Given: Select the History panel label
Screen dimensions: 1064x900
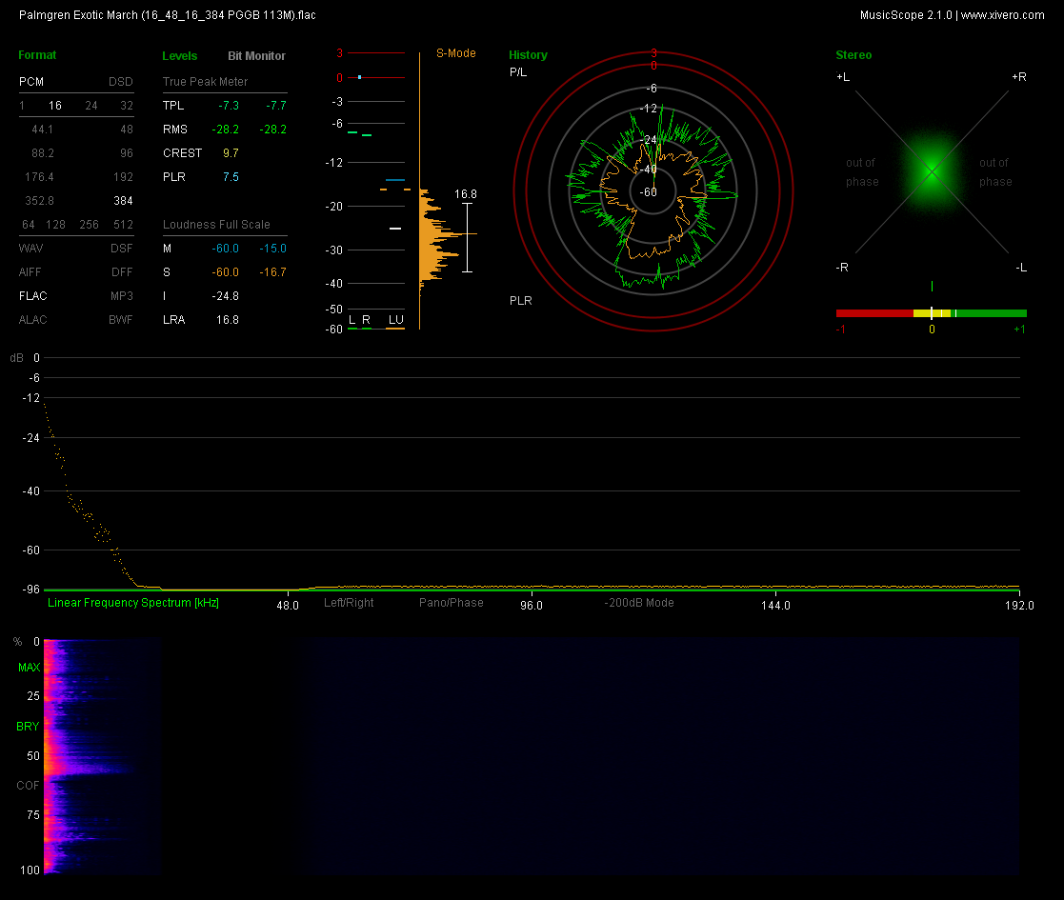Looking at the screenshot, I should pyautogui.click(x=528, y=55).
